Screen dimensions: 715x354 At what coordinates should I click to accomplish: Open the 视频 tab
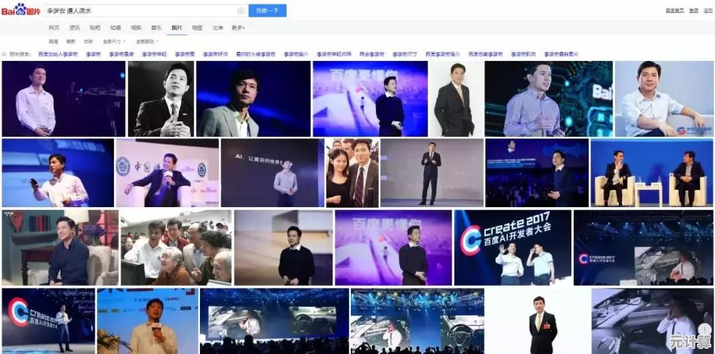136,28
